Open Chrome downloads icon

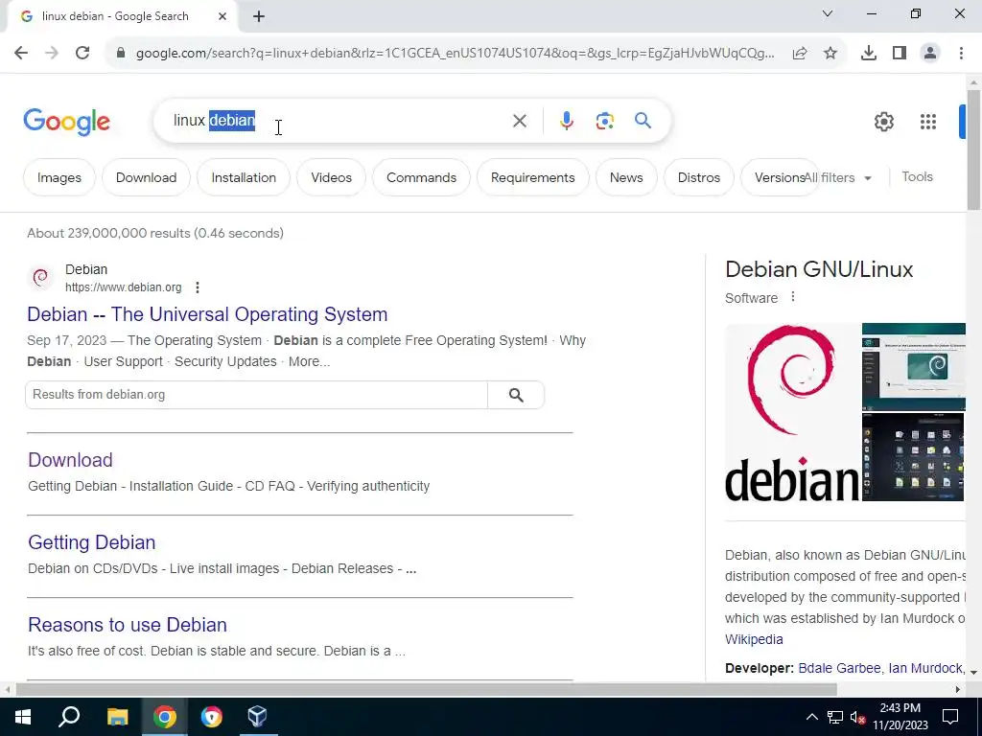tap(869, 54)
